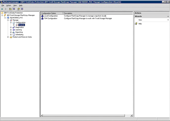Screen dimensions: 170x121
Task: Expand the Scheduling tree node
Action: tap(11, 35)
